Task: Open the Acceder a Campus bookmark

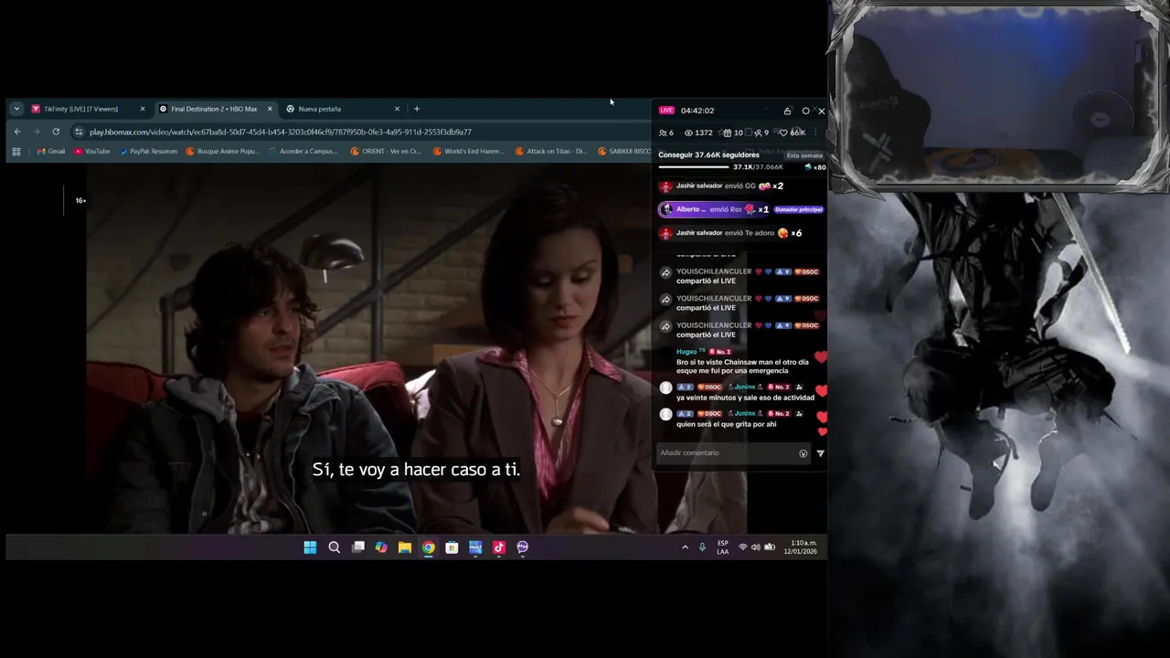Action: 303,152
